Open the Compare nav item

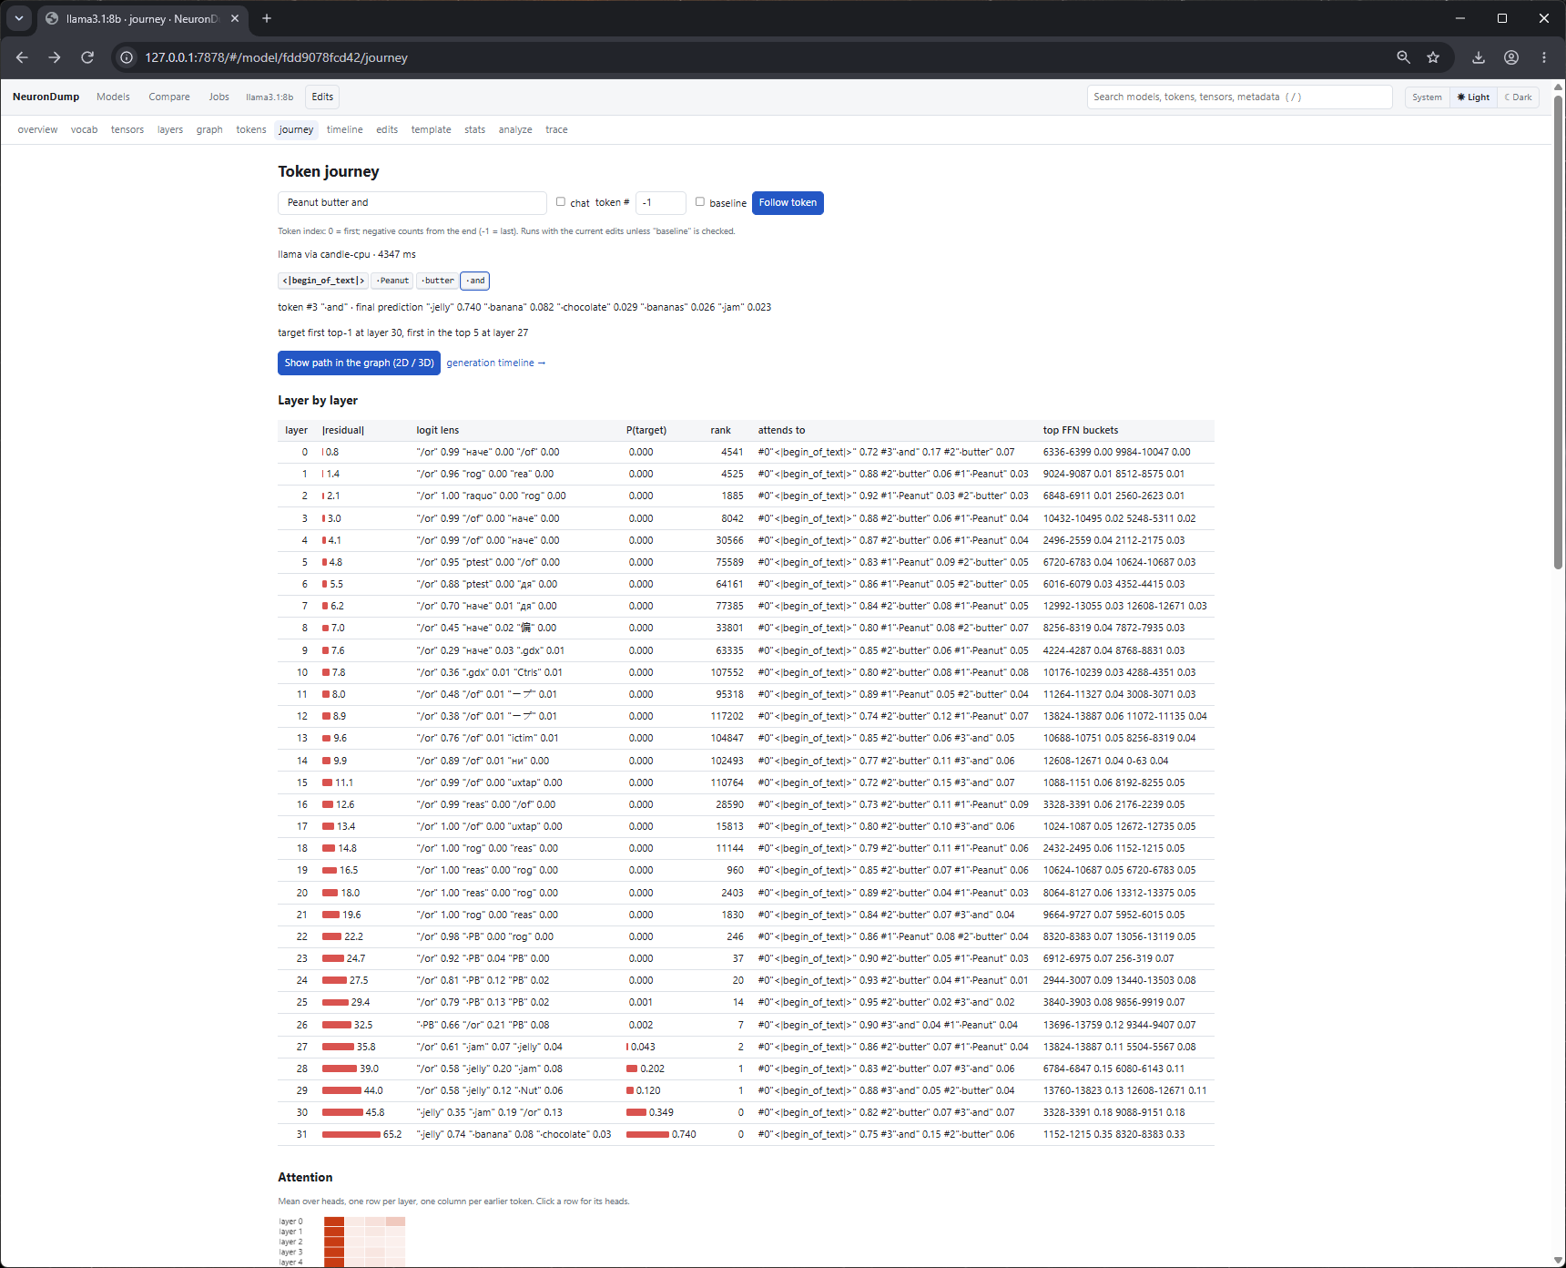coord(169,97)
